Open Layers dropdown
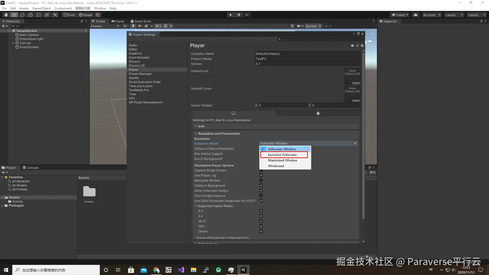489x275 pixels. (x=454, y=15)
